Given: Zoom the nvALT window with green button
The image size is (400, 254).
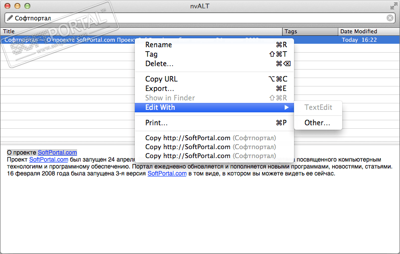Looking at the screenshot, I should [x=27, y=6].
